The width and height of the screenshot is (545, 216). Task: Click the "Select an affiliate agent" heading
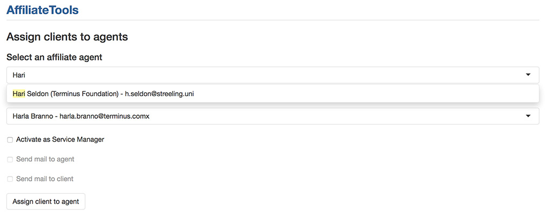(x=54, y=57)
